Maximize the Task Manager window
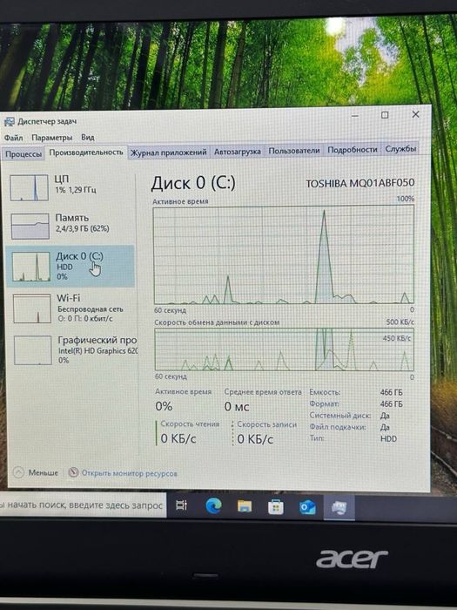This screenshot has width=457, height=610. coord(385,115)
